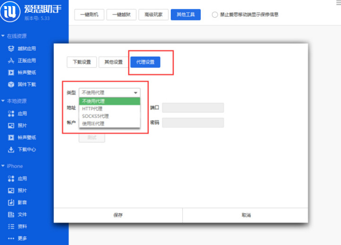Collapse the 在线资源 sidebar section
Viewport: 341px width, 245px height.
click(4, 36)
